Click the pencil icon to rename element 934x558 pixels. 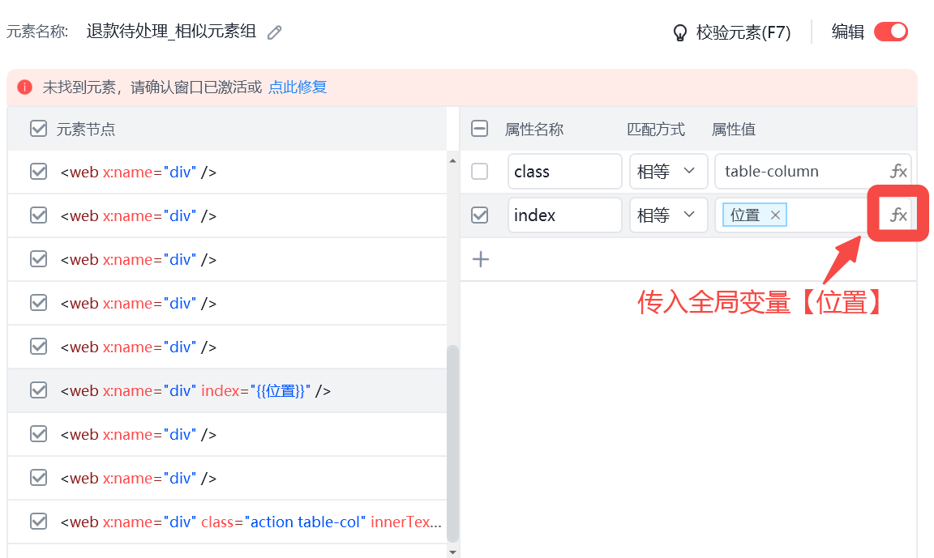pyautogui.click(x=275, y=32)
